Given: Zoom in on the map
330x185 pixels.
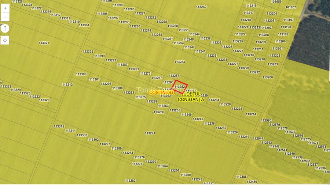Looking at the screenshot, I should (x=5, y=8).
